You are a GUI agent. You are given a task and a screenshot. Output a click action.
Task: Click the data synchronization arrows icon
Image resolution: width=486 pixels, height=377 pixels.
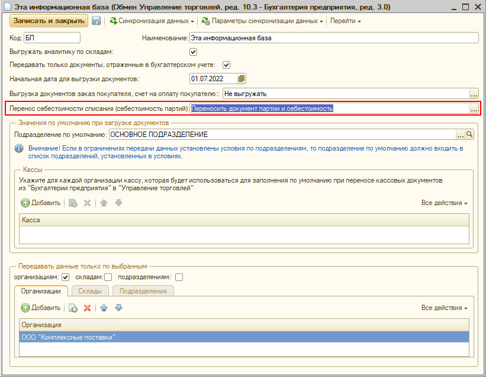(114, 21)
